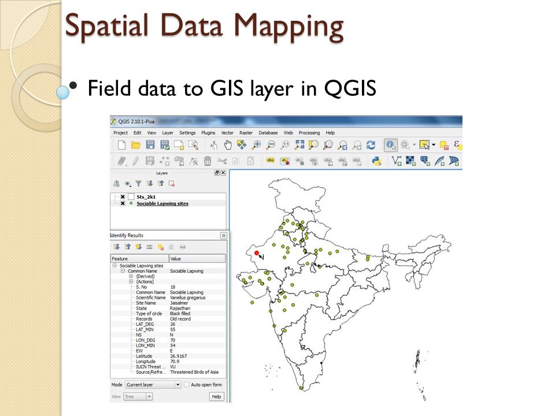Open a project with the yellow folder icon

pos(135,144)
